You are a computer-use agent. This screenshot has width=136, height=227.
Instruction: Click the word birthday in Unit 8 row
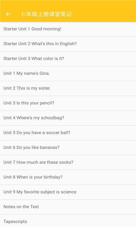pyautogui.click(x=53, y=177)
